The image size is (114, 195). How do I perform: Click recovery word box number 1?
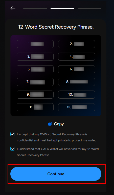pos(35,44)
